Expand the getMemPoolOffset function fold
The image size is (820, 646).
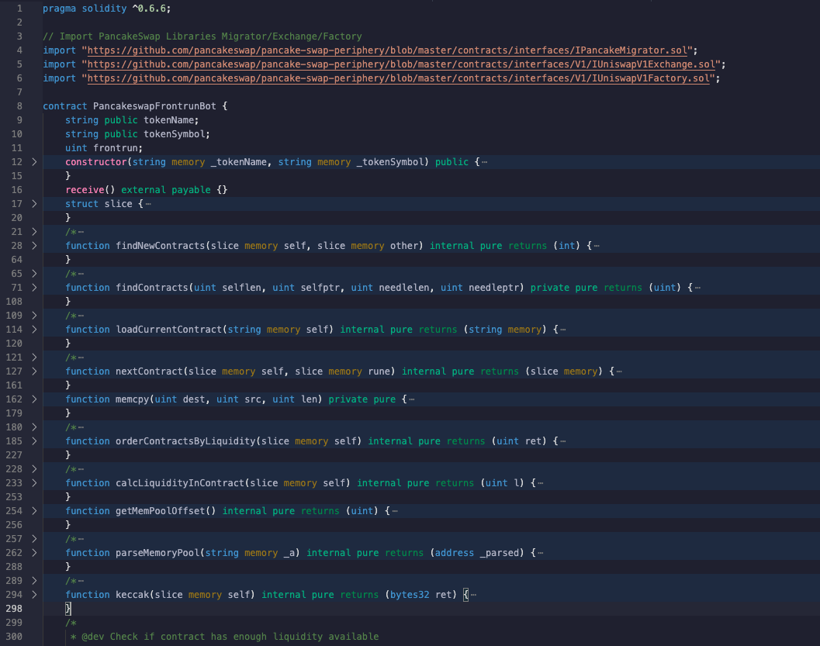coord(34,510)
